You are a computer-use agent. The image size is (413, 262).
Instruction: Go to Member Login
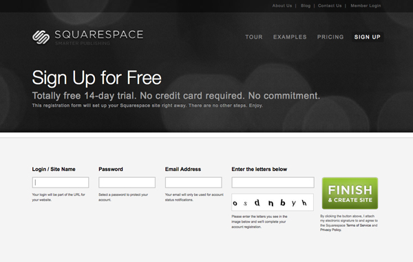pyautogui.click(x=366, y=6)
